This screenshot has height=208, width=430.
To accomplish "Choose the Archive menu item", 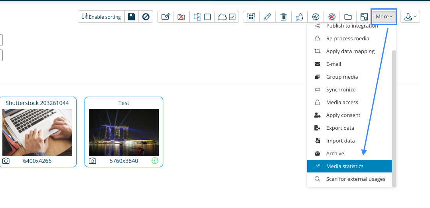I will pyautogui.click(x=350, y=153).
